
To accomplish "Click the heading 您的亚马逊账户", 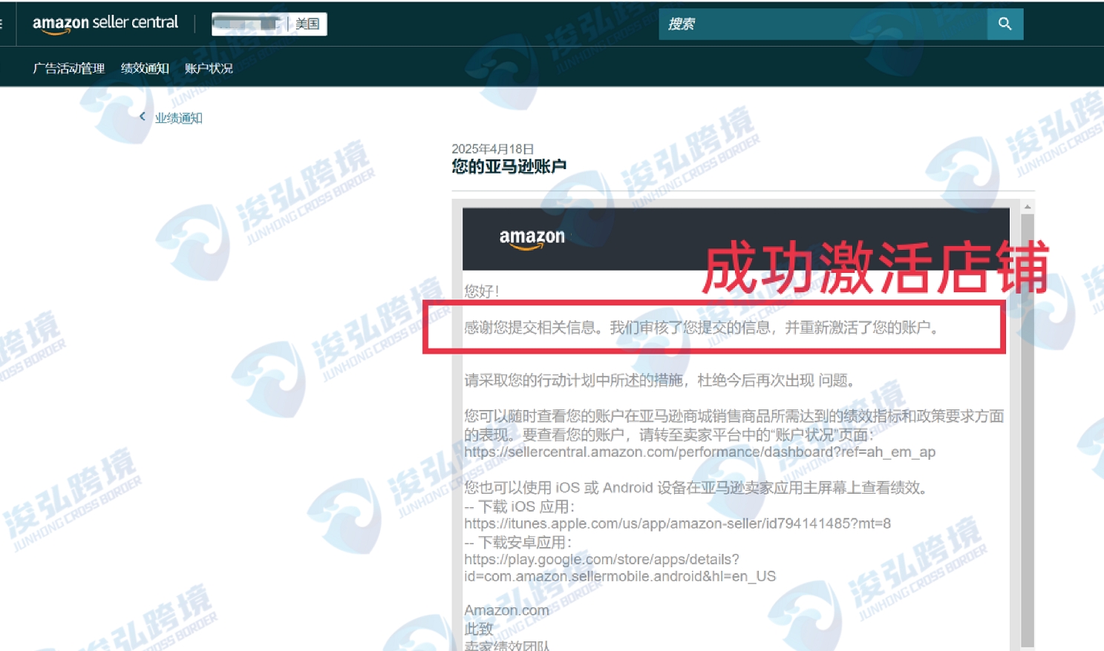I will coord(509,167).
